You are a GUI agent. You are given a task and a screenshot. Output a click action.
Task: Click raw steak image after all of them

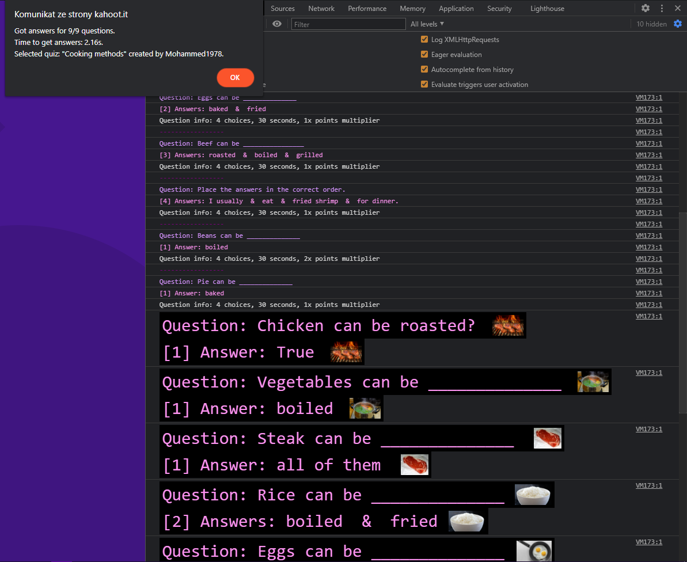[415, 465]
